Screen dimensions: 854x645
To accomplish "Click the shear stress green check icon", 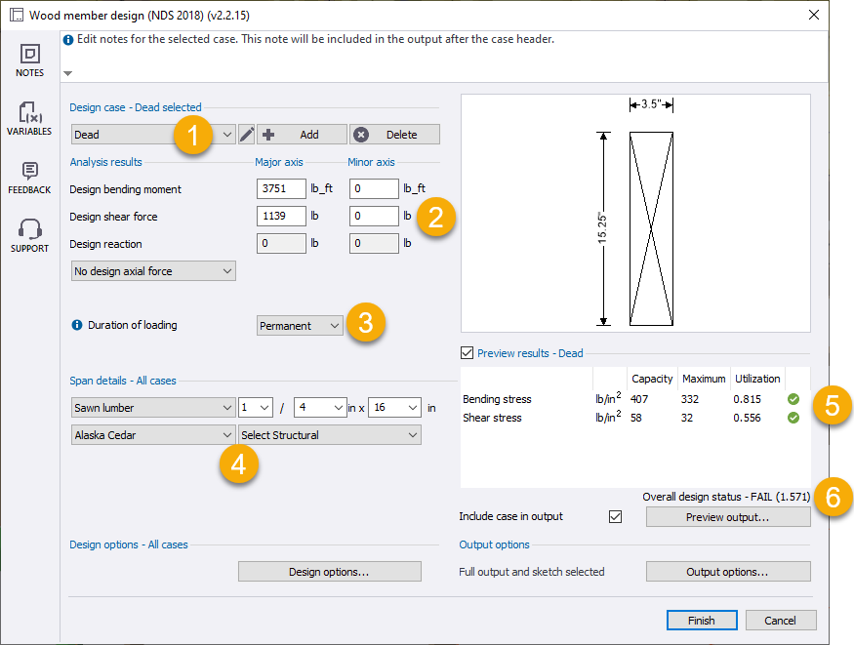I will 793,418.
